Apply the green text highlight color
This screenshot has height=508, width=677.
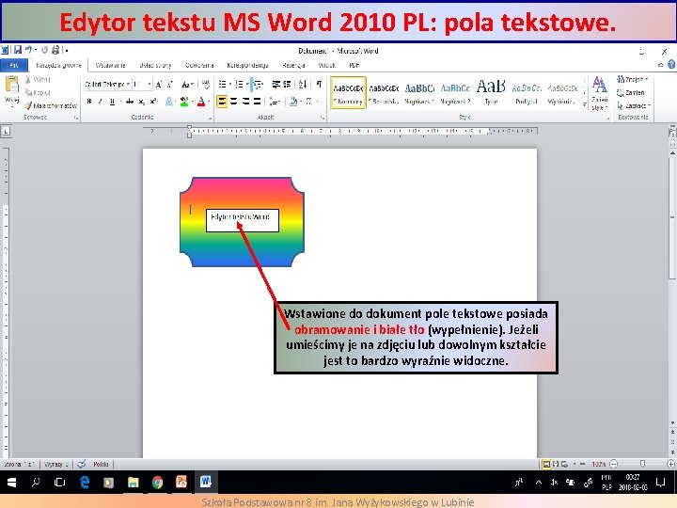[x=184, y=102]
